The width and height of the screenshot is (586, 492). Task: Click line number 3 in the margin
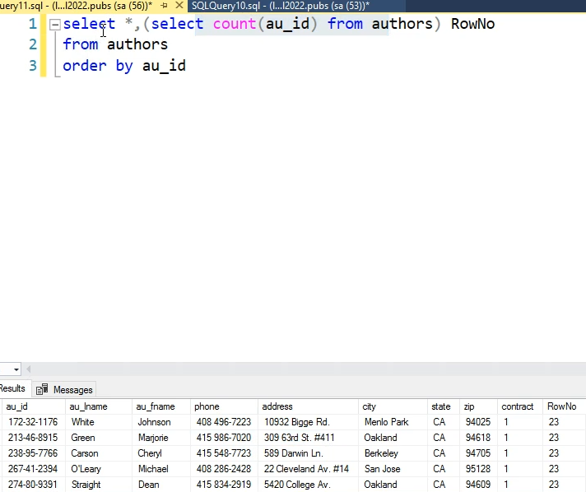click(x=33, y=66)
